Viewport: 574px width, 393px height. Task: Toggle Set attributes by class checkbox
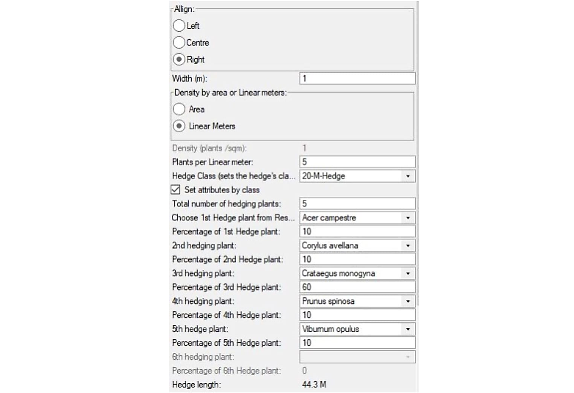[176, 190]
